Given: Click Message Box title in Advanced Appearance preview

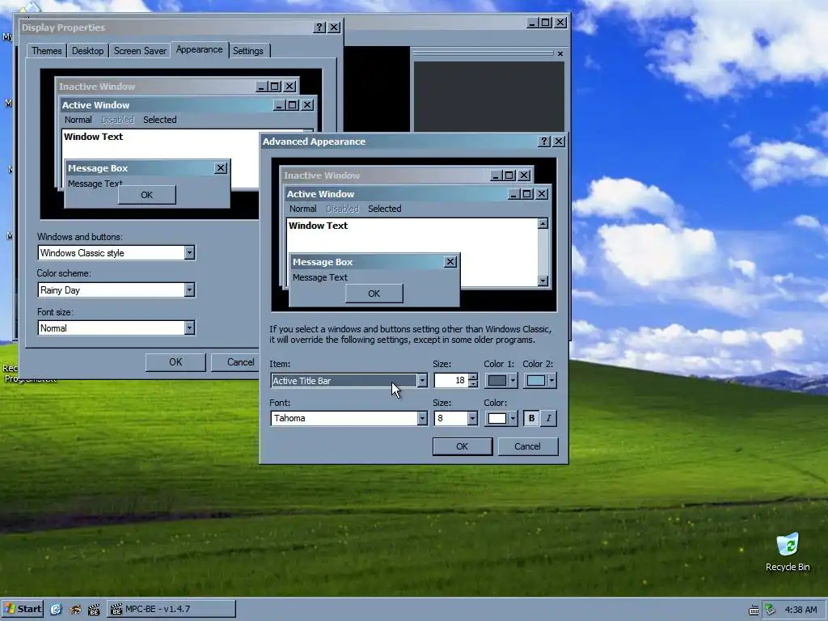Looking at the screenshot, I should click(x=323, y=262).
